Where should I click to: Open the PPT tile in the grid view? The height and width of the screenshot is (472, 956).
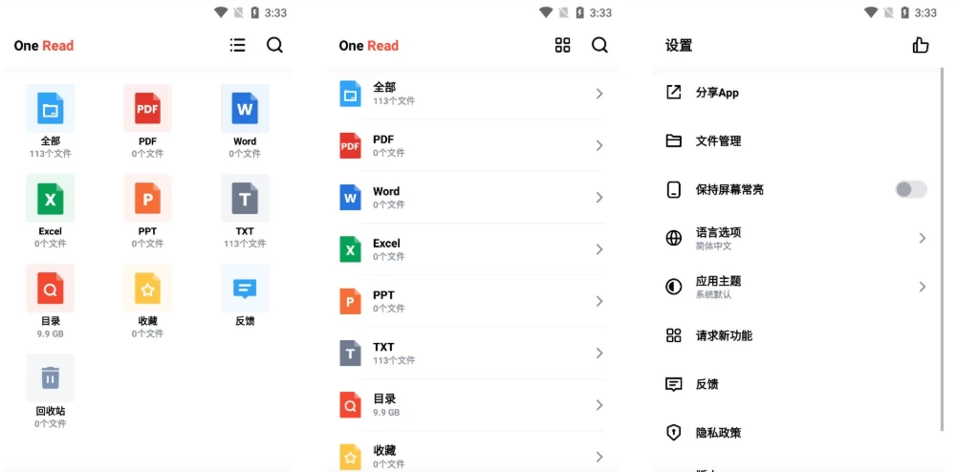click(147, 199)
